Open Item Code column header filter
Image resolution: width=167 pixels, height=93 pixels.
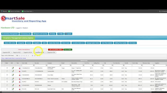click(33, 63)
